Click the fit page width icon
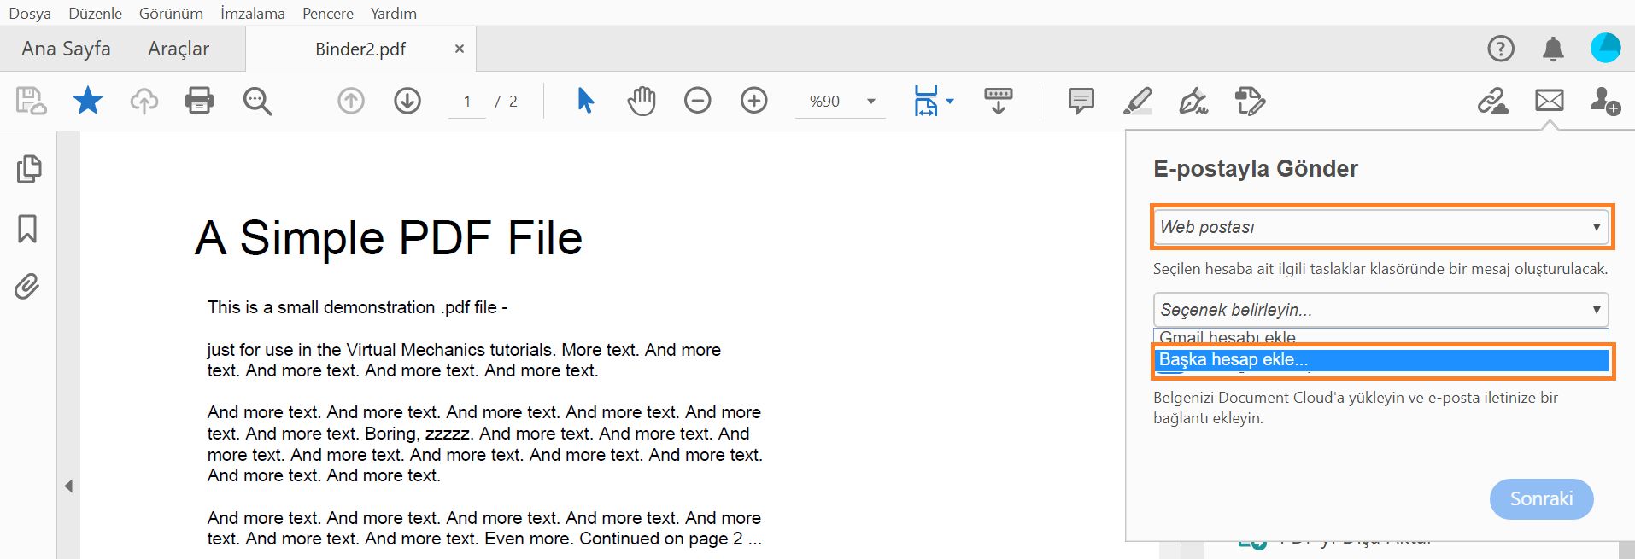 coord(926,101)
